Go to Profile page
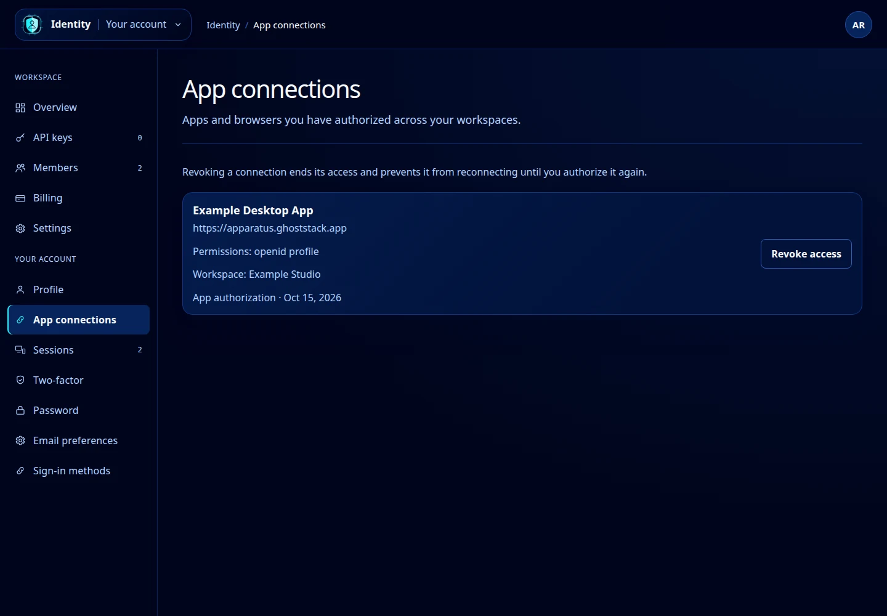This screenshot has height=616, width=887. click(x=79, y=290)
